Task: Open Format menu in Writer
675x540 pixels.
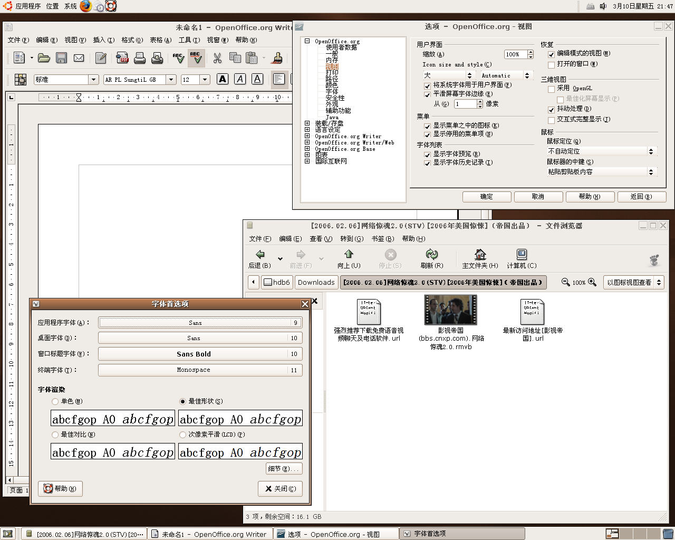Action: click(132, 40)
